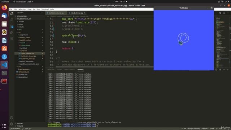This screenshot has height=130, width=231.
Task: Open the Manage gear icon in activity bar
Action: [x=12, y=124]
